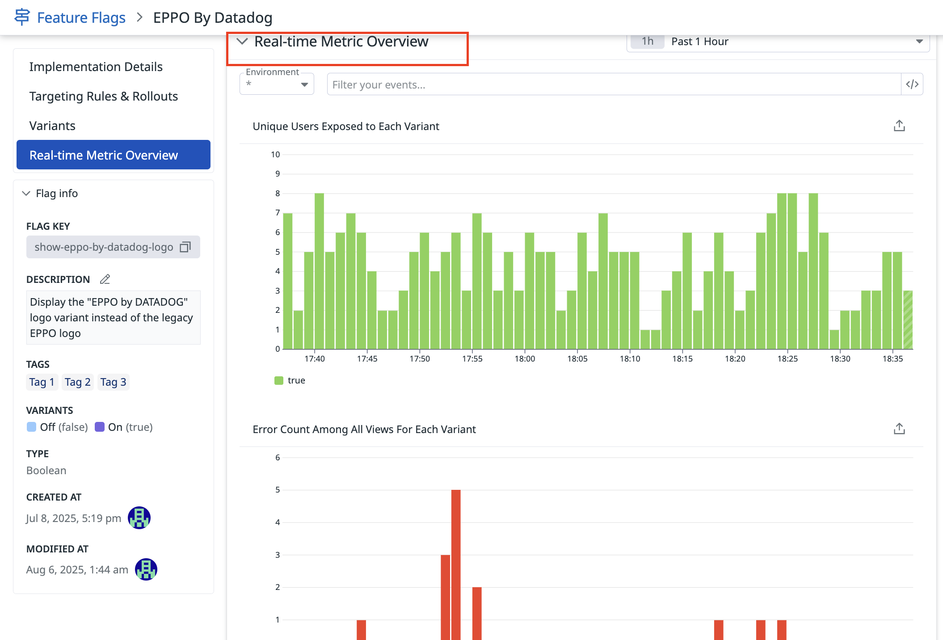Collapse the Flag info panel

26,194
